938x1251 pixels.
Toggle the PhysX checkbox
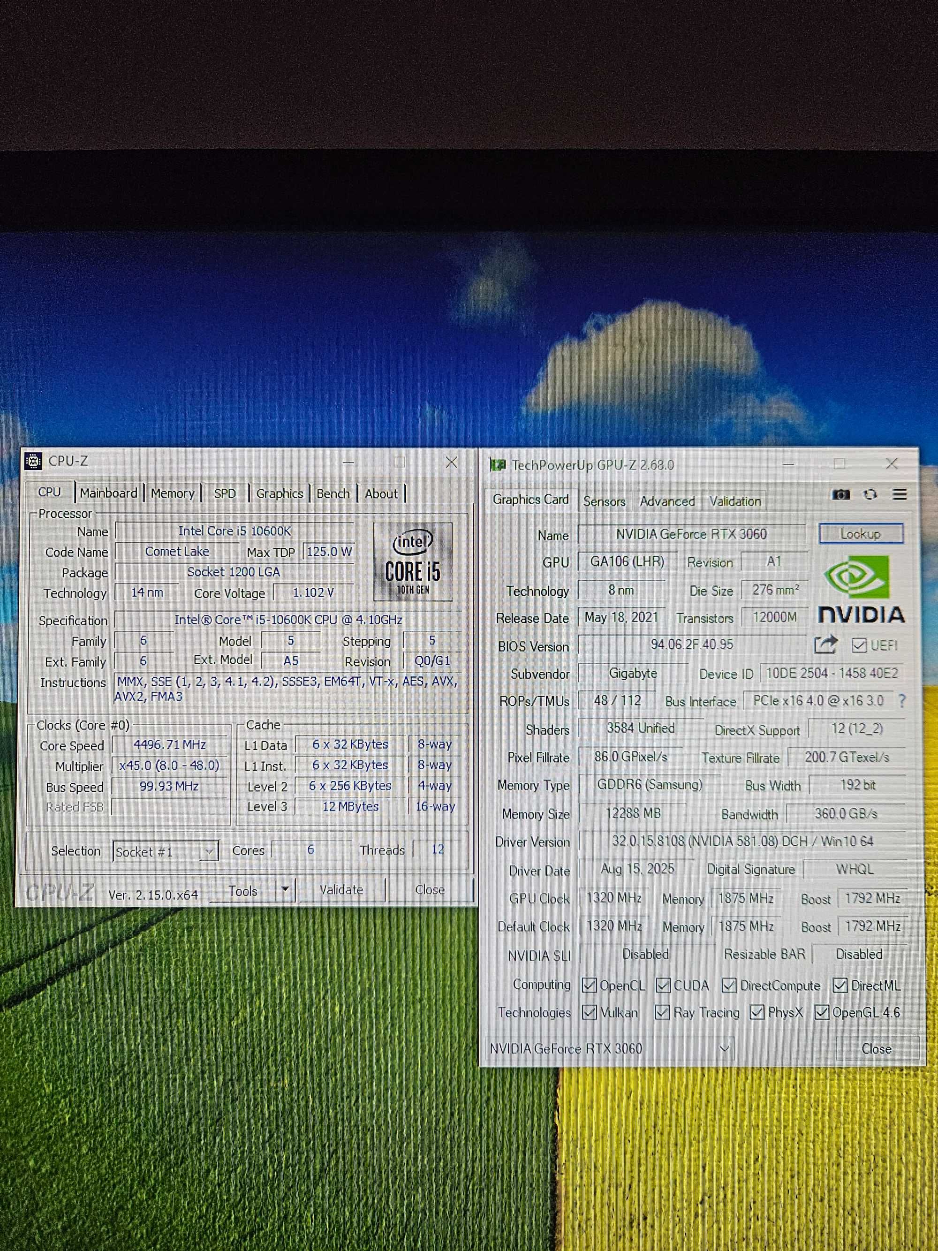(x=756, y=1012)
